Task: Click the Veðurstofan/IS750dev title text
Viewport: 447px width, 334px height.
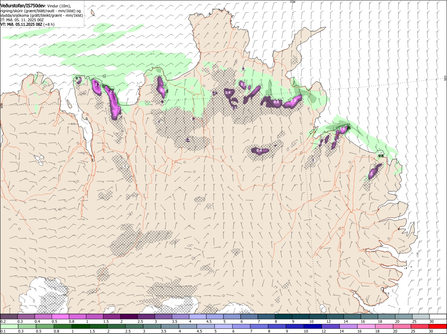Action: 23,6
